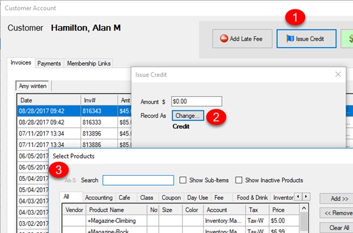Screen dimensions: 353x233
Task: Click the Amount $ input field
Action: [x=197, y=101]
